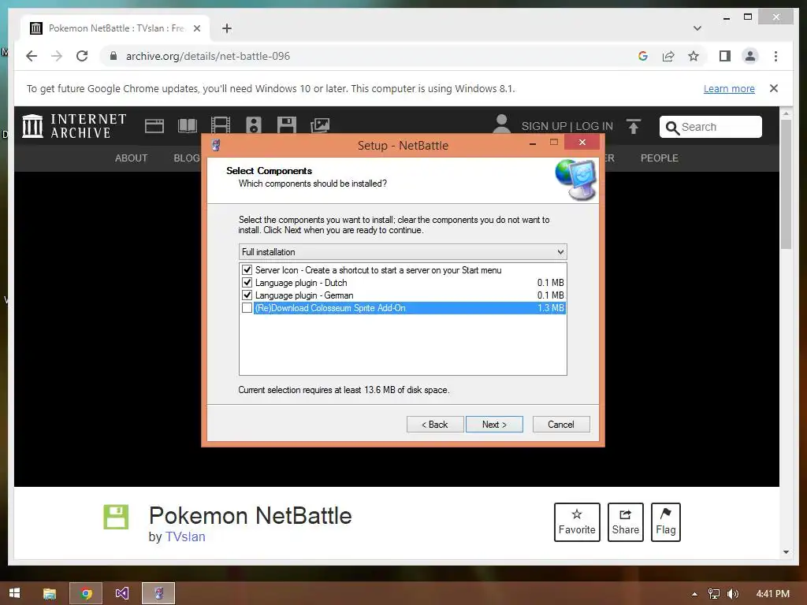The width and height of the screenshot is (807, 605).
Task: Open the Audio speaker icon in Archive header
Action: point(253,126)
